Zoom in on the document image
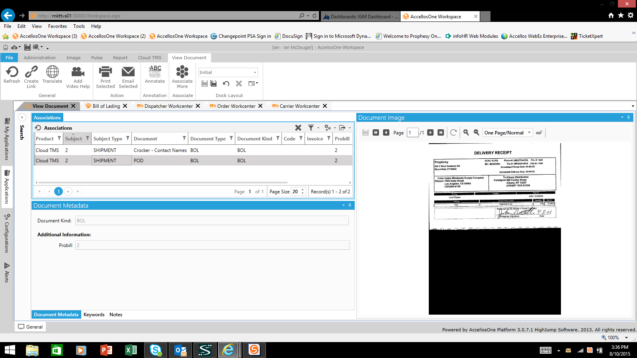 click(466, 132)
